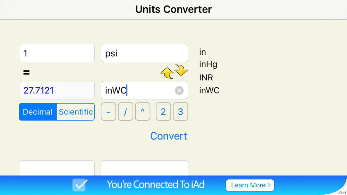Insert exponent 3 into unit
347x195 pixels.
tap(180, 112)
